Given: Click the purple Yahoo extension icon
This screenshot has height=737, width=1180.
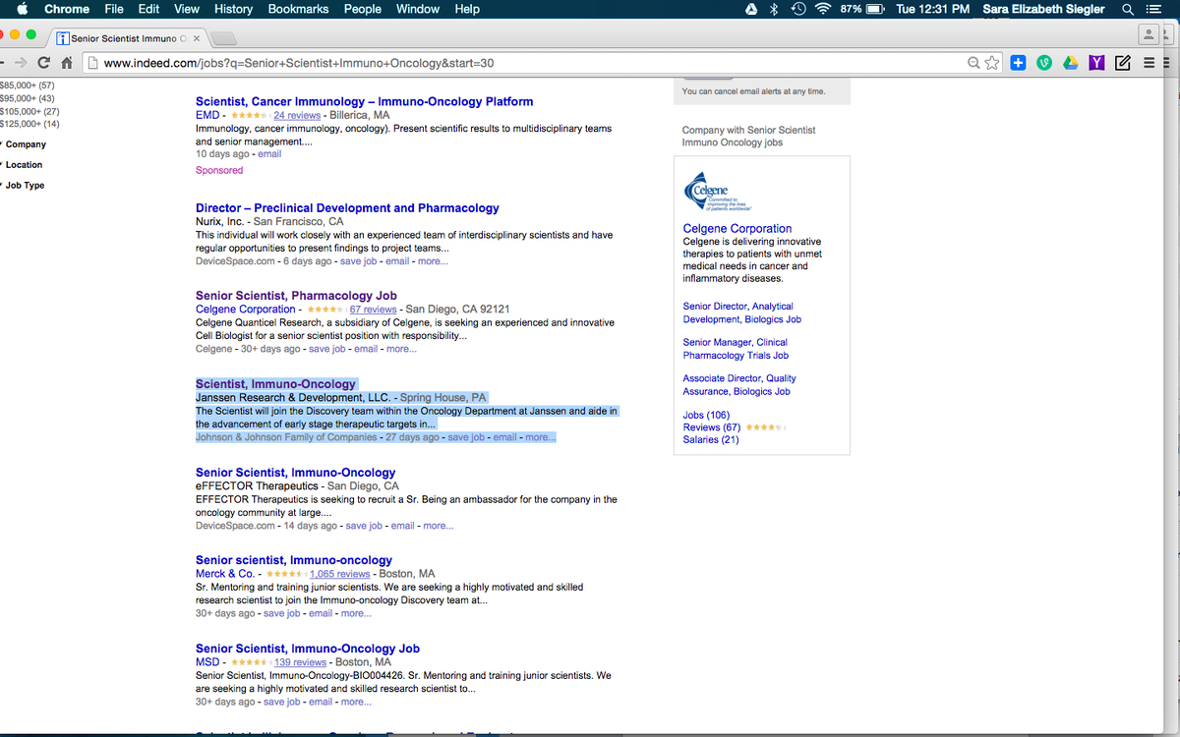Looking at the screenshot, I should pos(1095,63).
